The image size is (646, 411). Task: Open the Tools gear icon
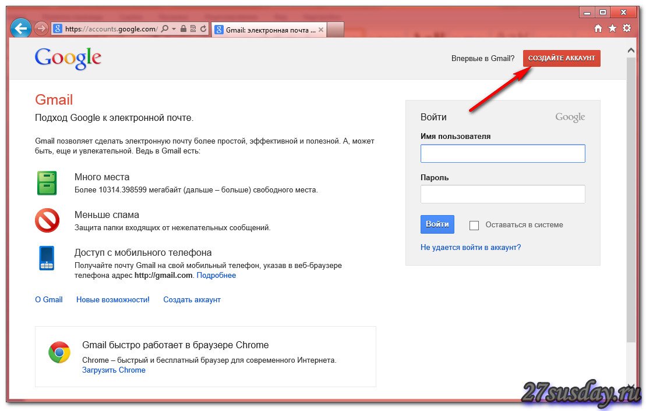(627, 28)
